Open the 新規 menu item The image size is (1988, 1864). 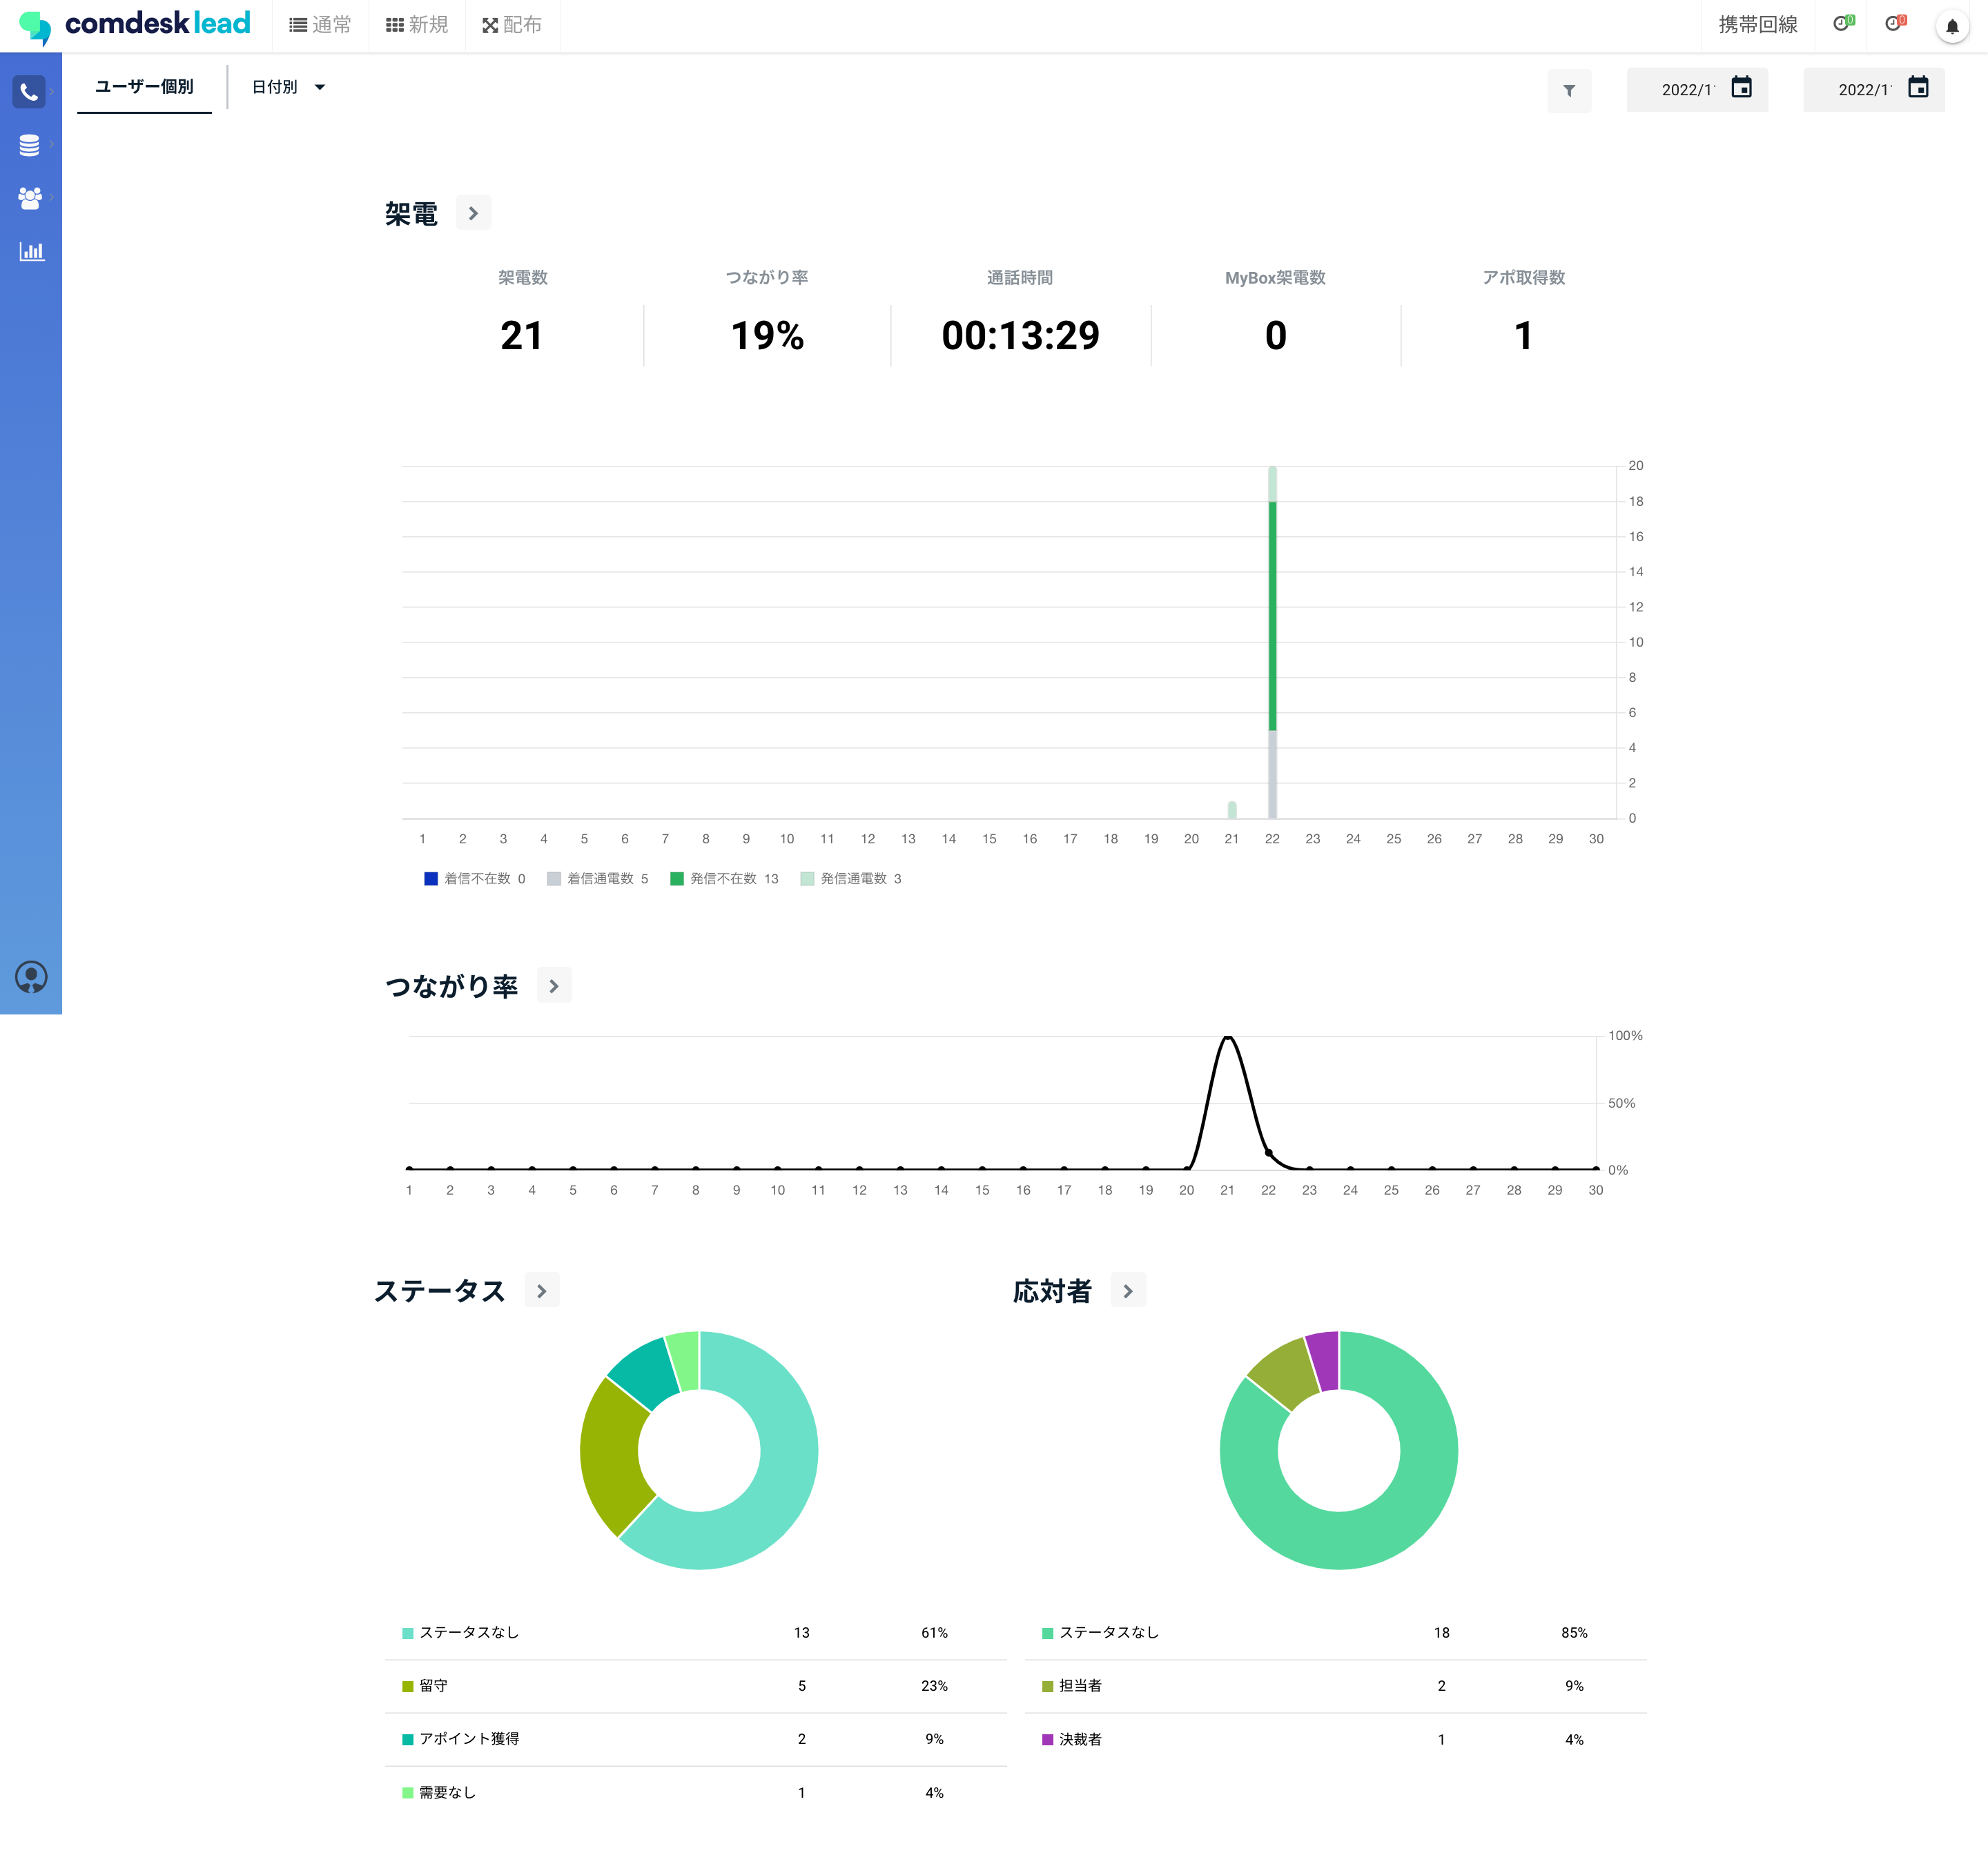(417, 25)
